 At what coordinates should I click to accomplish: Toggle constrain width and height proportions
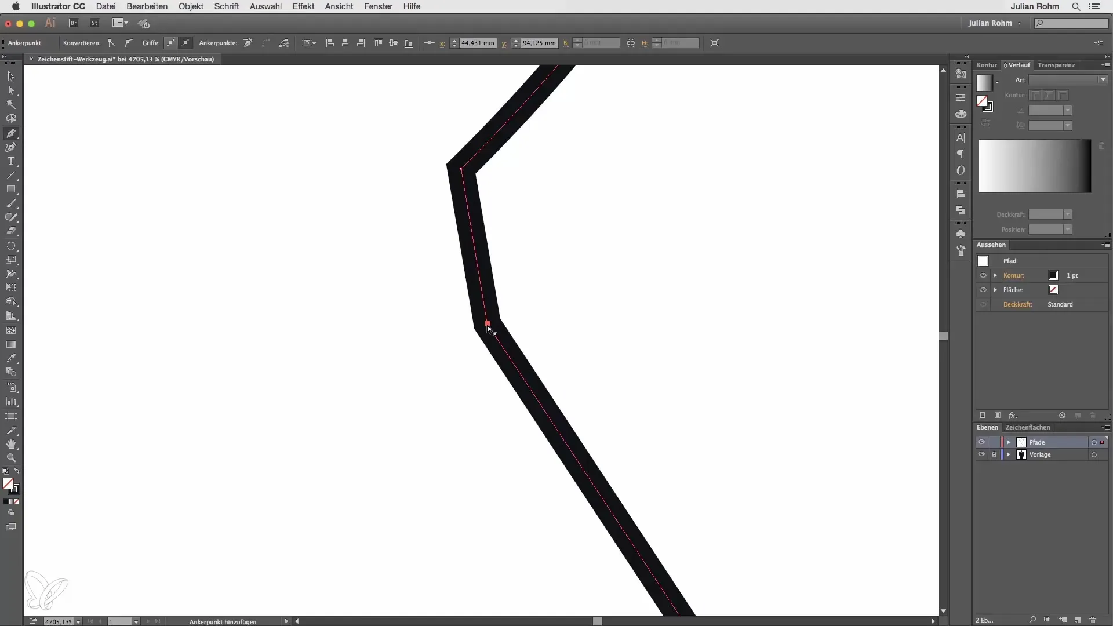click(631, 43)
